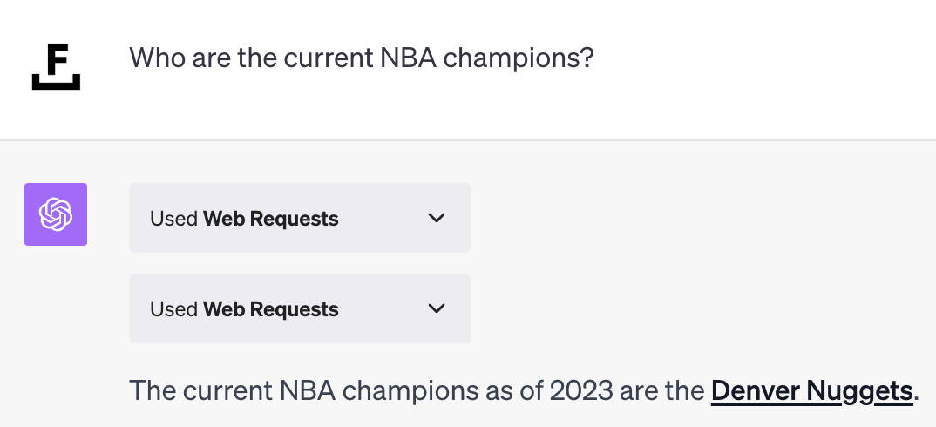Screen dimensions: 936x427
Task: Click the word "Used" in first plugin box
Action: [173, 219]
